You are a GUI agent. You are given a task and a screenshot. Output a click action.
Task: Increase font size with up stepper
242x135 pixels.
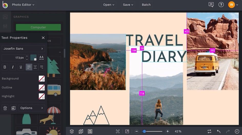click(27, 56)
